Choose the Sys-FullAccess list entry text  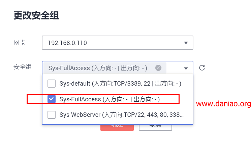(x=109, y=99)
